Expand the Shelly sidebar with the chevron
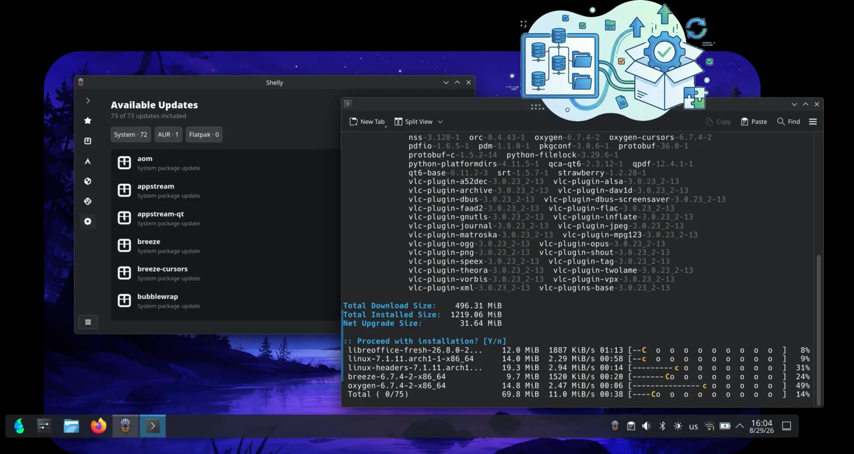This screenshot has height=454, width=854. (88, 100)
